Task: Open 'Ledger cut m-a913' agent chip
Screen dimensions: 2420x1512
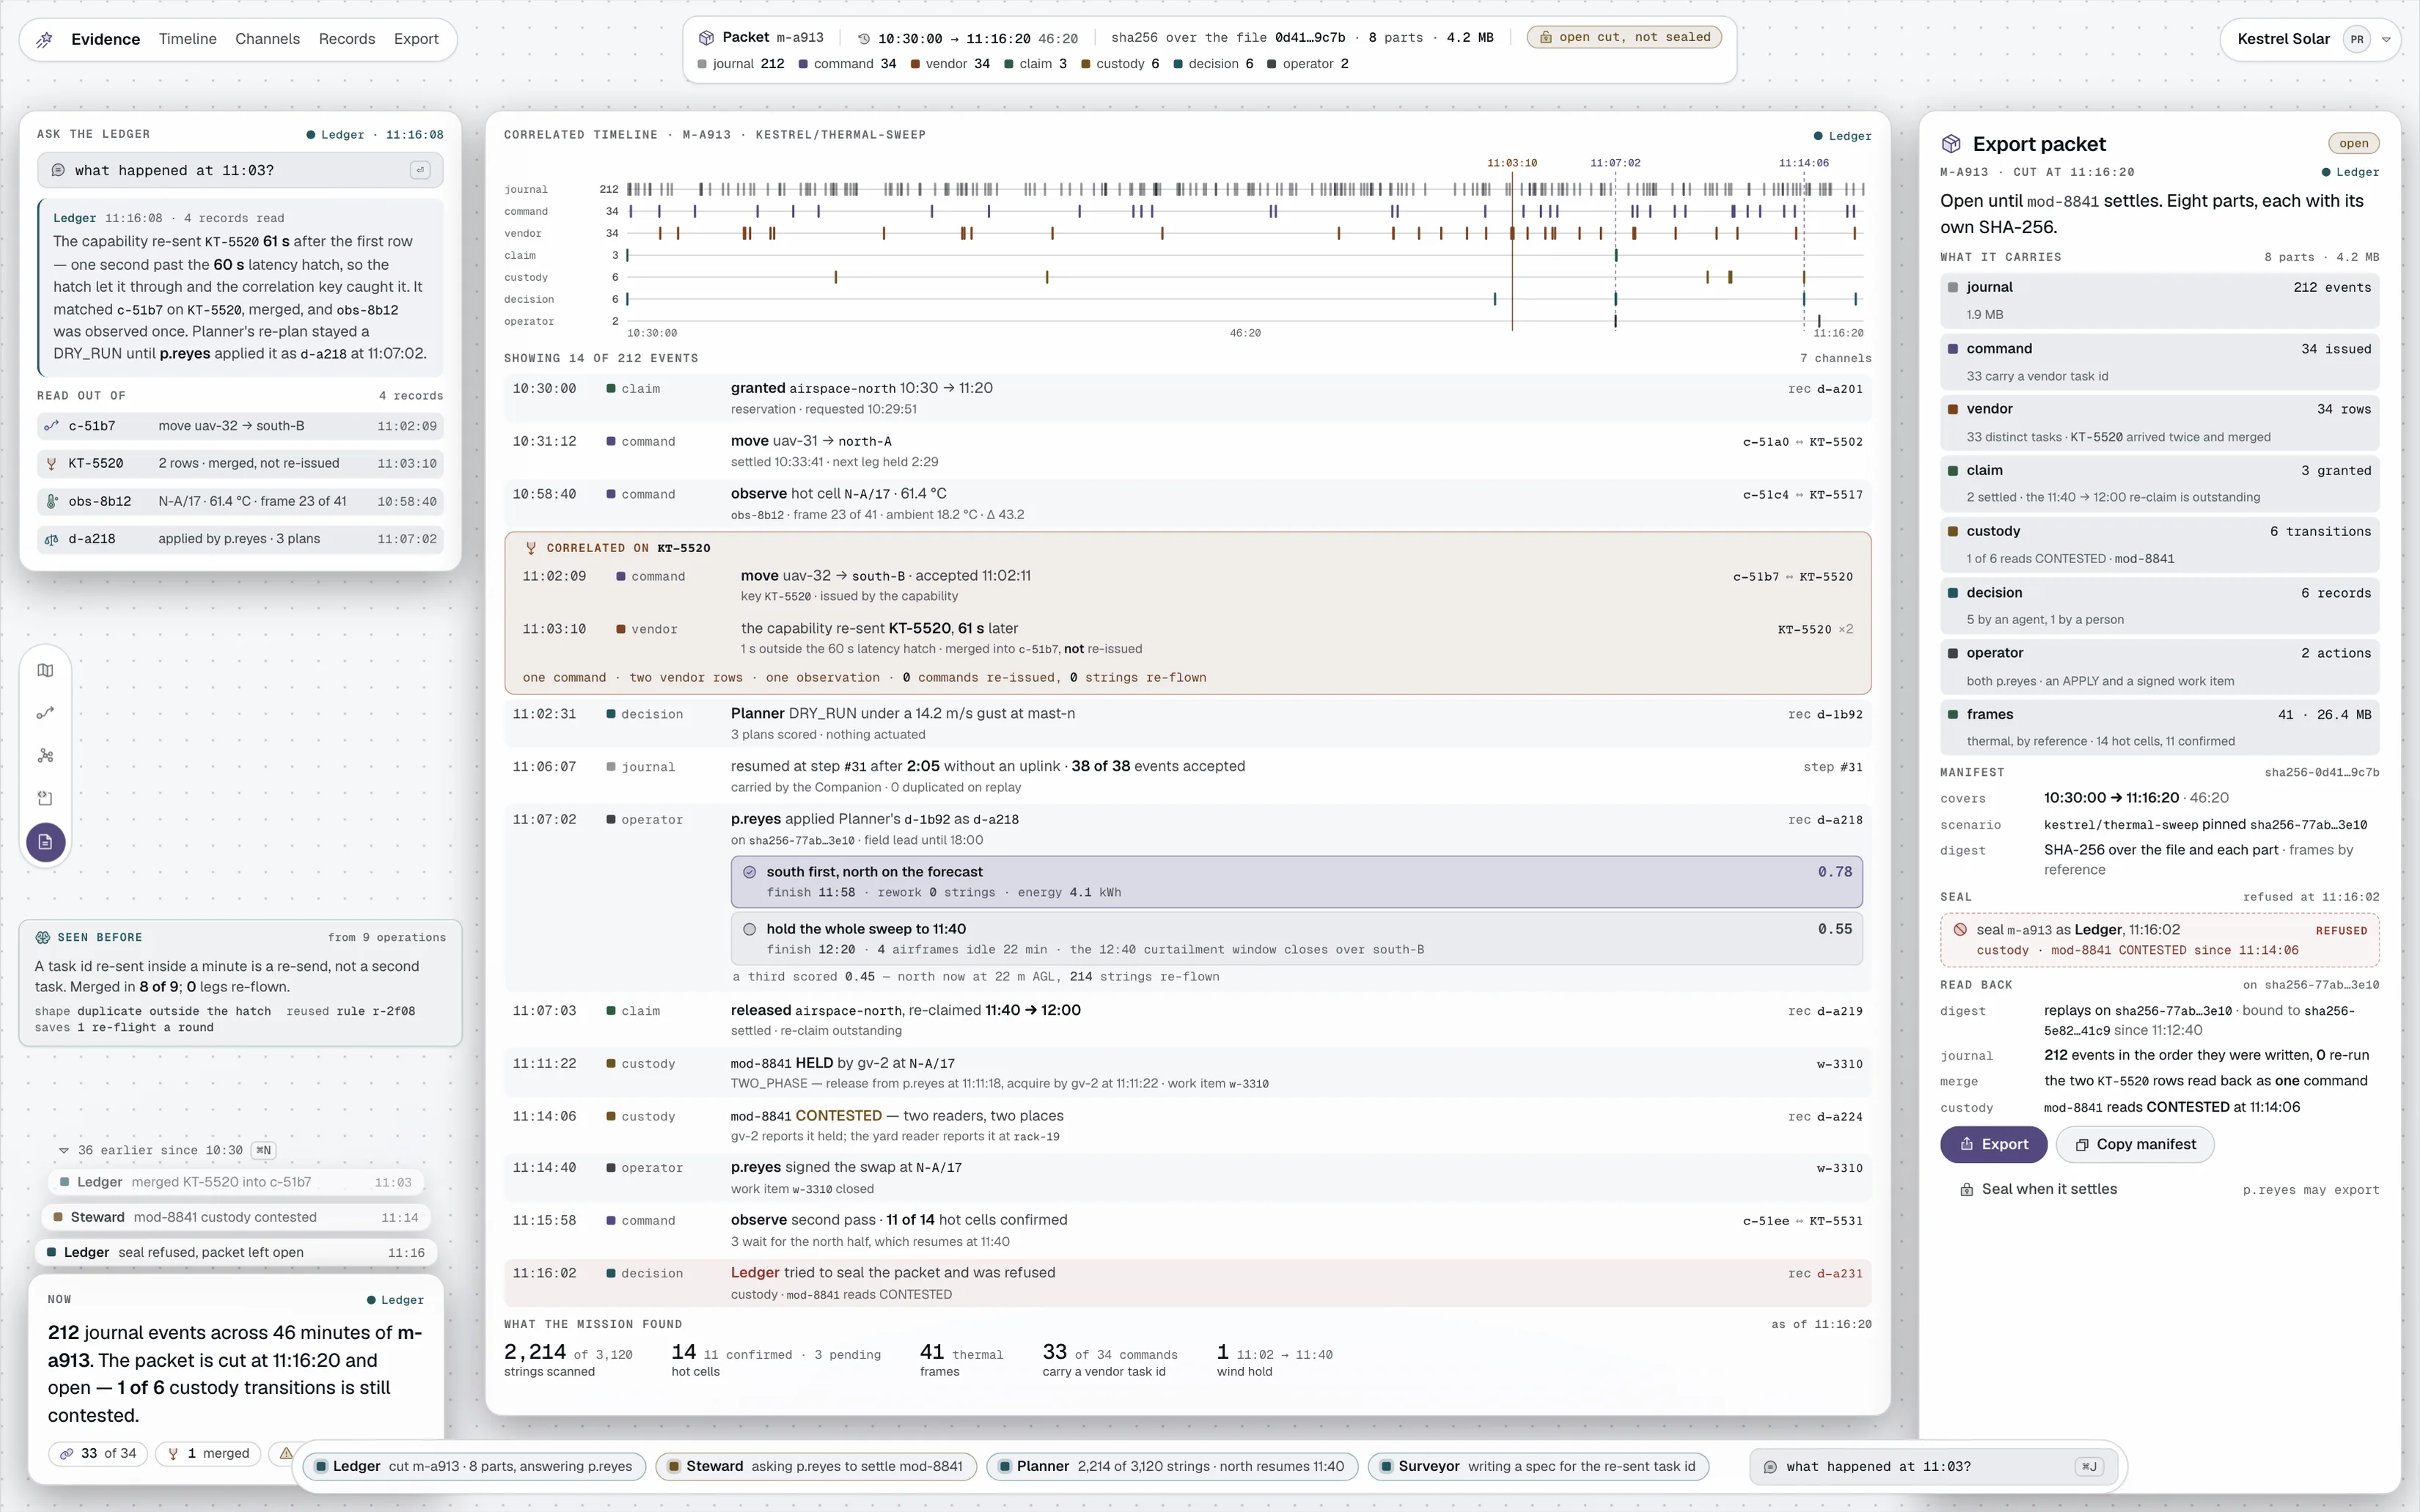Action: click(x=474, y=1466)
